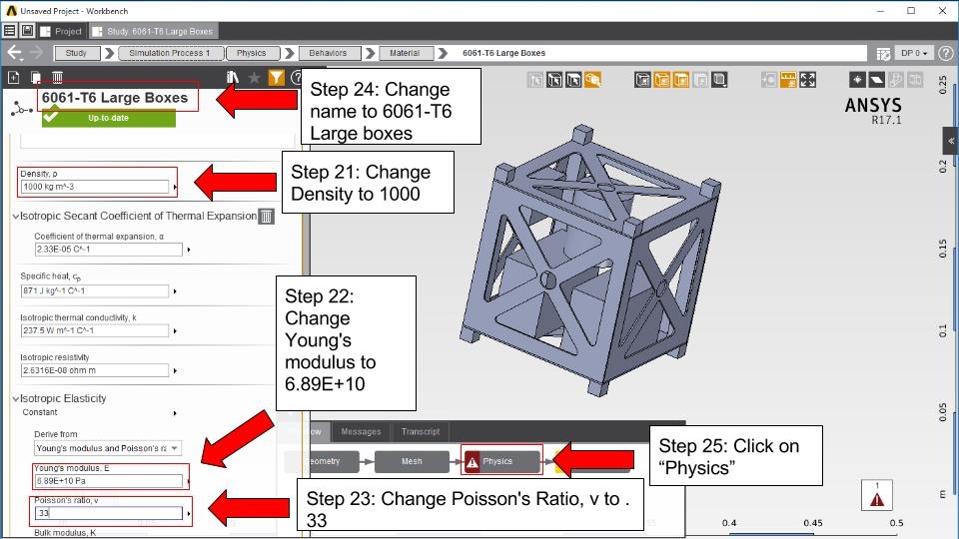Open display cube dropdown with small arrow
This screenshot has height=539, width=959.
click(719, 80)
